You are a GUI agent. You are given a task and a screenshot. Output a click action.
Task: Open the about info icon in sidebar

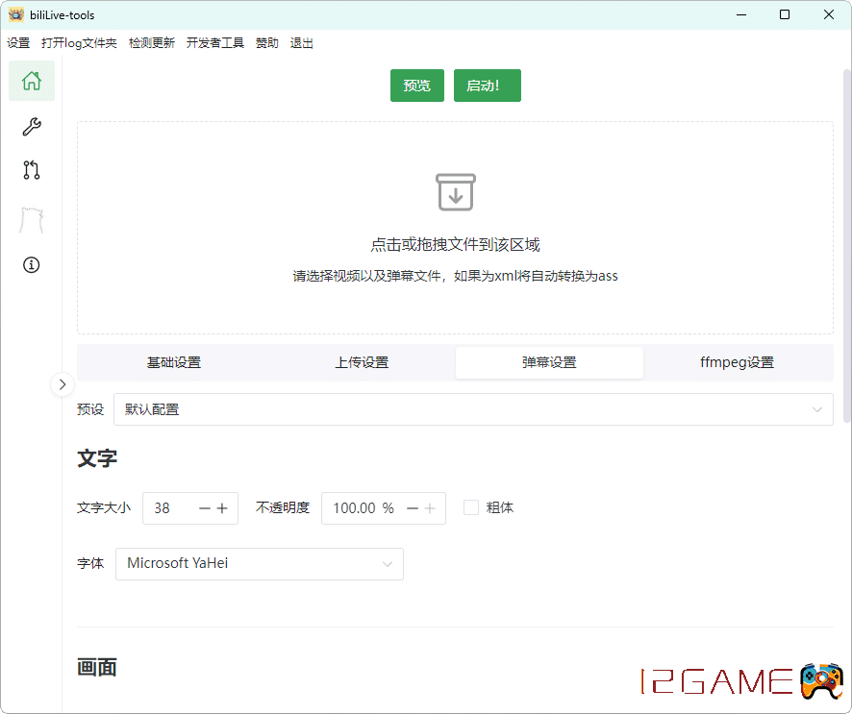point(32,265)
